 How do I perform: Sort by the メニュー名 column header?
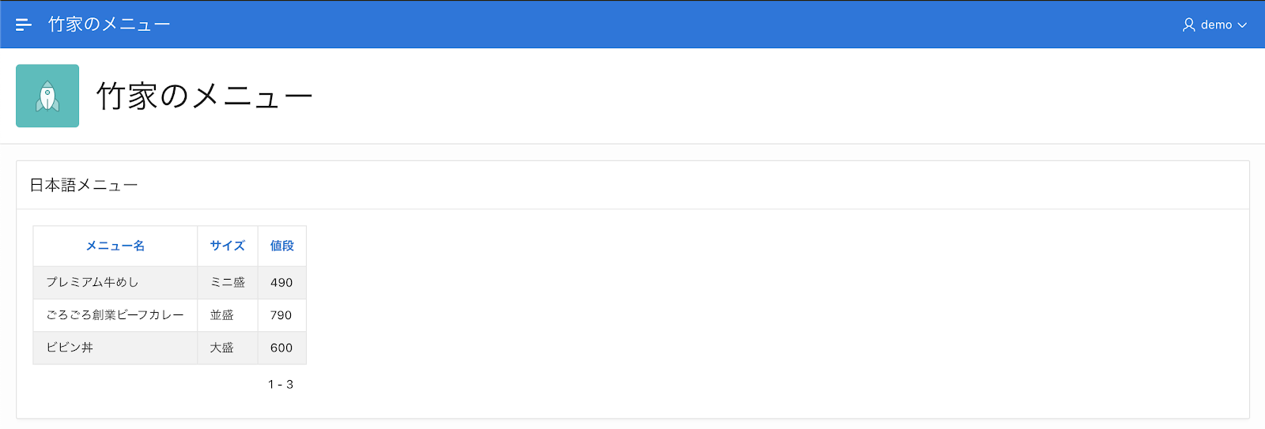click(115, 246)
